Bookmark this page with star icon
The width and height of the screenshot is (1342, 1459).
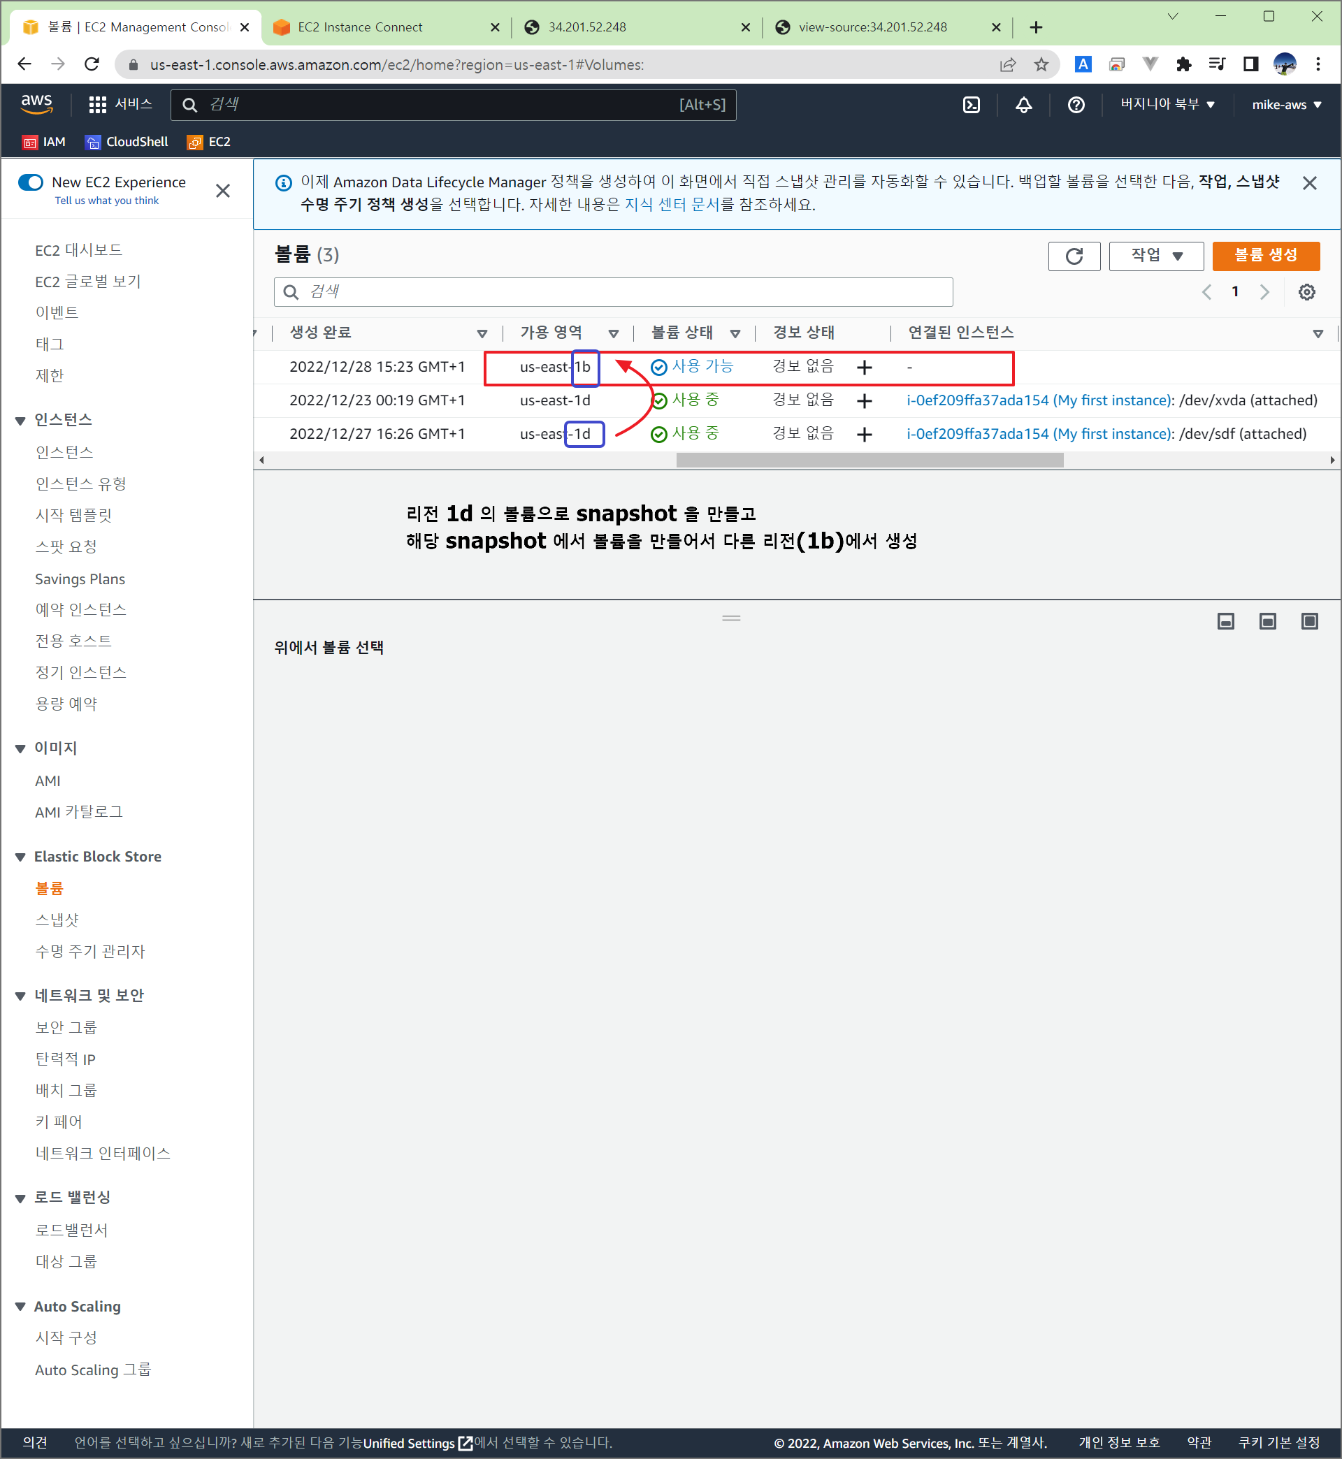coord(1041,64)
